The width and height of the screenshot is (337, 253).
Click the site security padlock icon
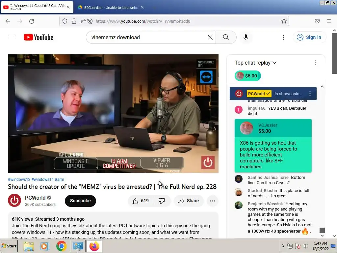74,21
